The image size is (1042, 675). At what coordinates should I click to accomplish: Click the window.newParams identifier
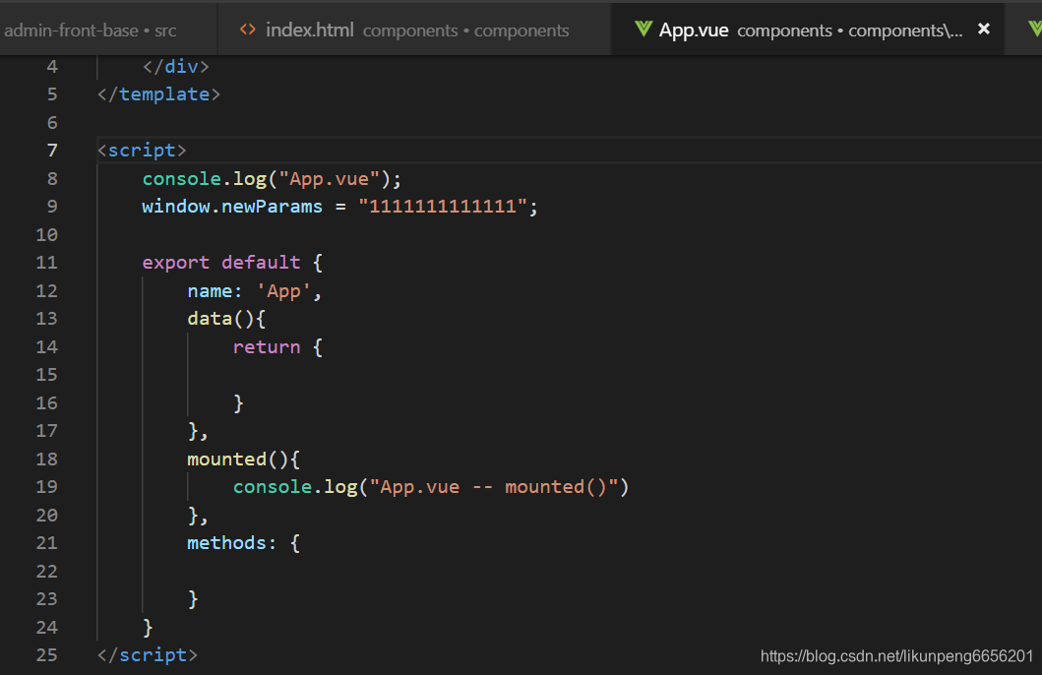232,207
